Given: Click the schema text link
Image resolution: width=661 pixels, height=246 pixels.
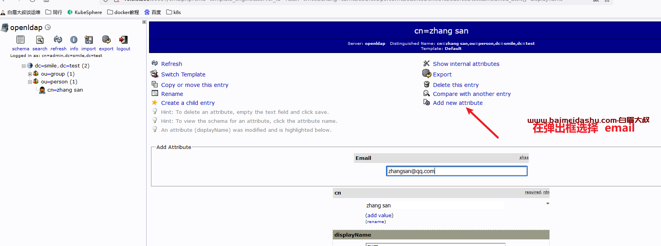Looking at the screenshot, I should 21,49.
